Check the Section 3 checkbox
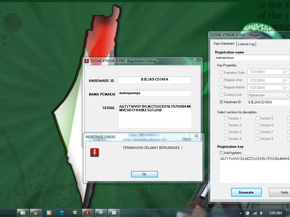The width and height of the screenshot is (290, 217). [226, 132]
